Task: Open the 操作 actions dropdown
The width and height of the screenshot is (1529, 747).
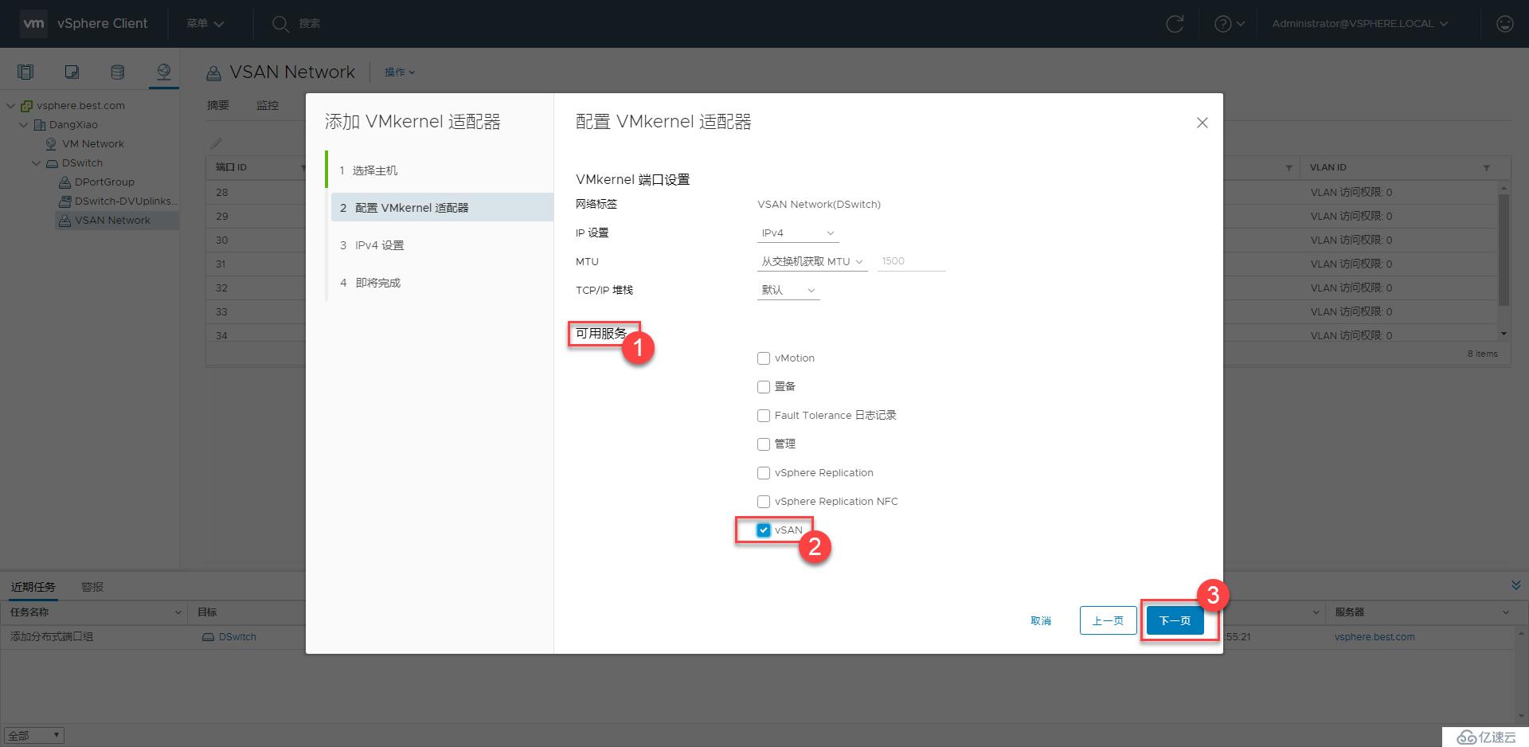Action: (x=400, y=72)
